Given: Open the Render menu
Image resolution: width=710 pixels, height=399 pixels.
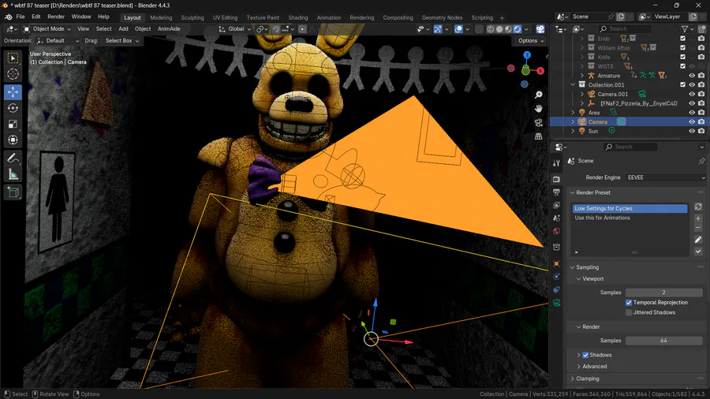Looking at the screenshot, I should coord(56,17).
